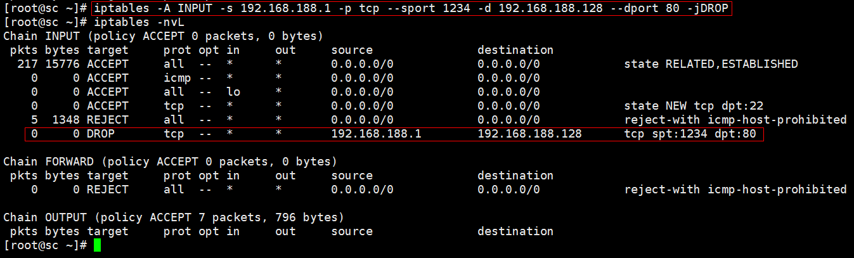Click the 'prot' header under Chain INPUT

coord(178,50)
